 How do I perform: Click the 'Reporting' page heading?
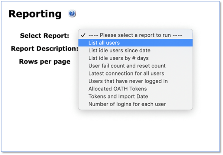point(35,14)
